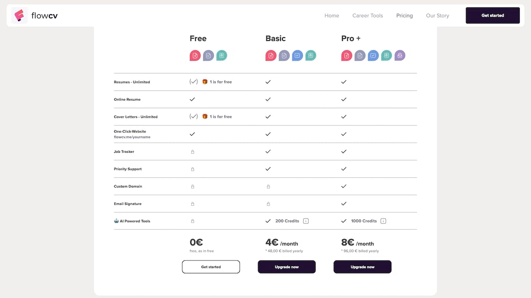The image size is (531, 298).
Task: Switch to the Pricing page
Action: 404,15
